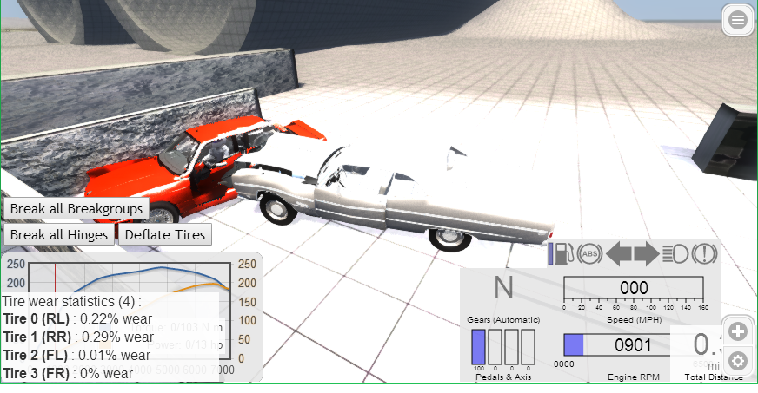The image size is (758, 393).
Task: Click the parking brake warning icon
Action: click(x=704, y=253)
